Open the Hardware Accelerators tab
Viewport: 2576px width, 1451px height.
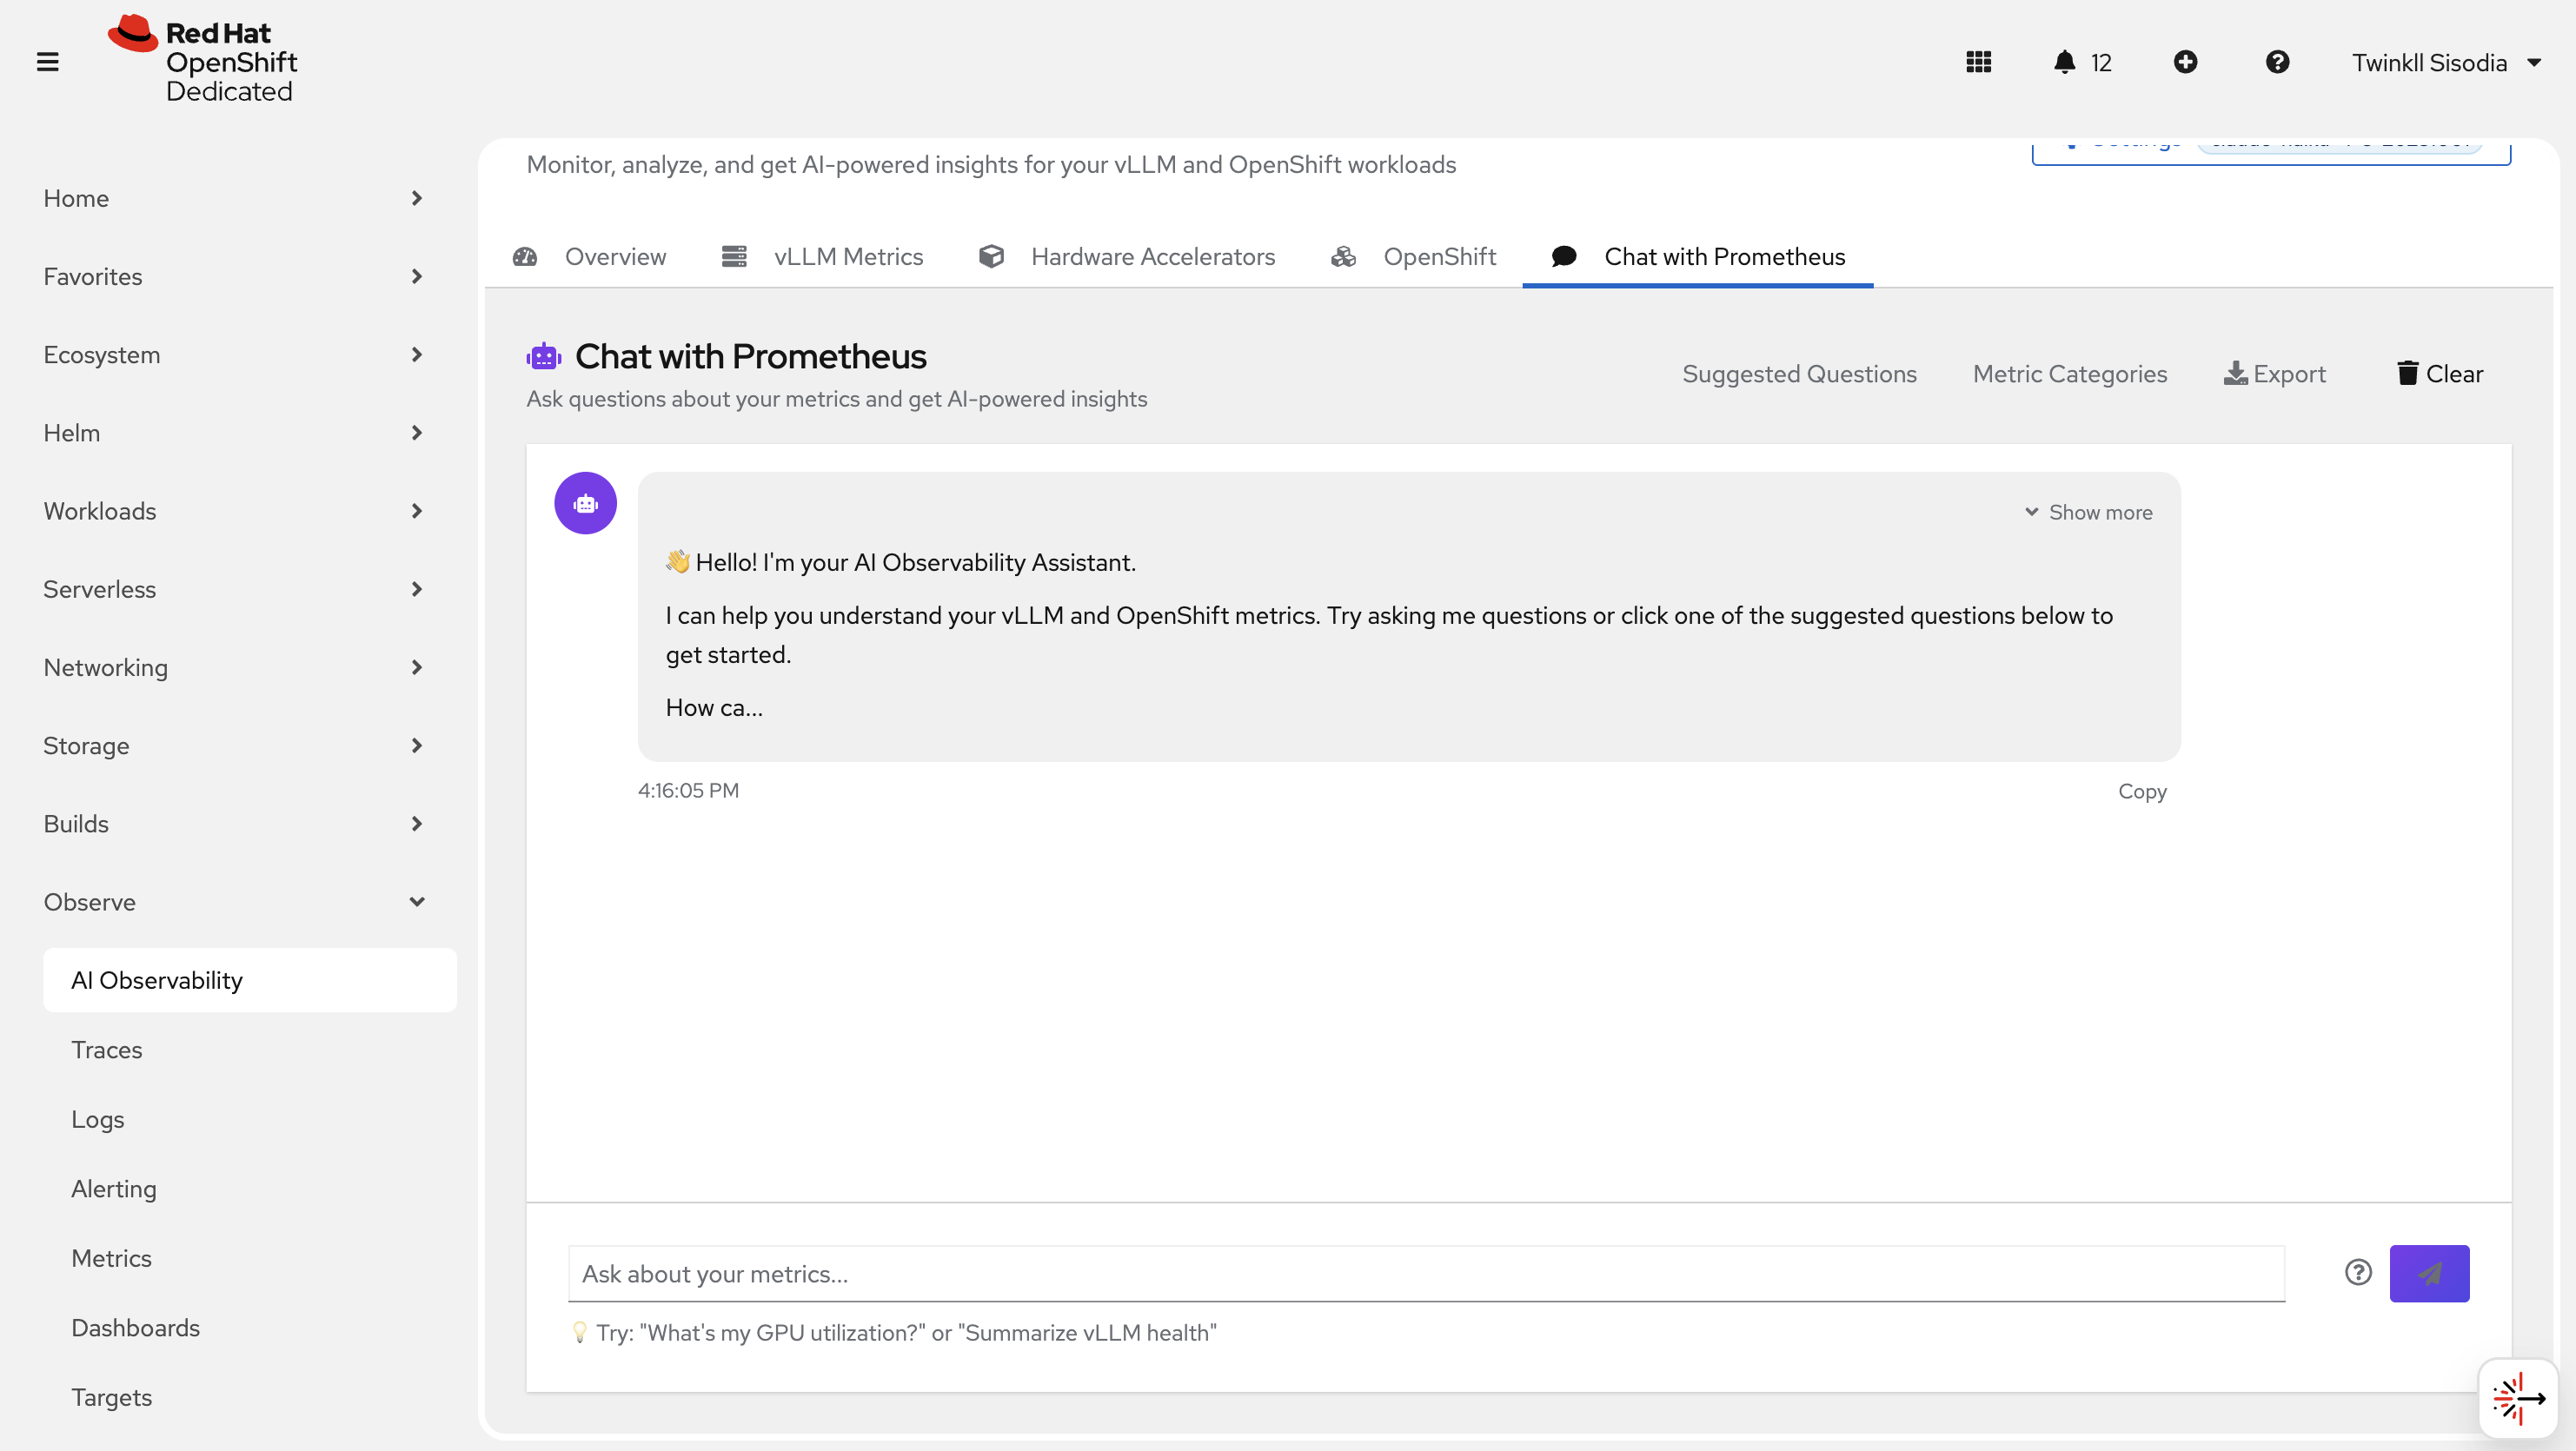[1152, 256]
